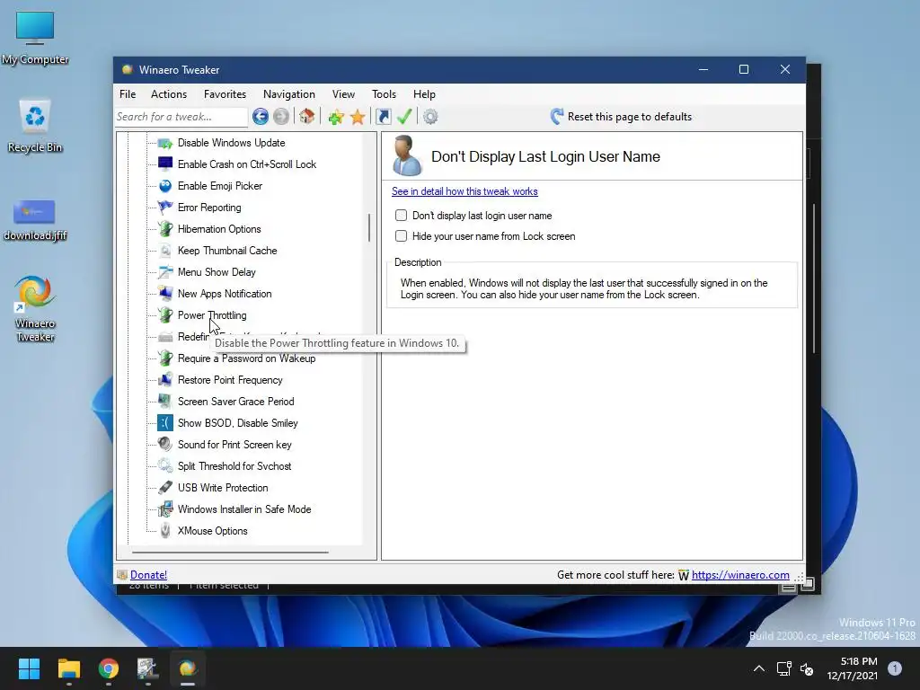Click the Power Throttling icon
This screenshot has height=690, width=920.
(165, 315)
